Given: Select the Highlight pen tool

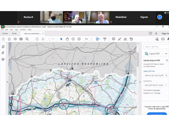Looking at the screenshot, I should [119, 39].
